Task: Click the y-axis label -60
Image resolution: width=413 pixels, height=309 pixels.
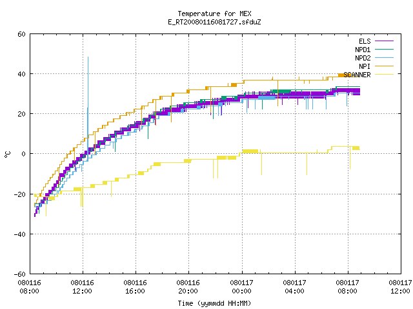Action: coord(20,274)
